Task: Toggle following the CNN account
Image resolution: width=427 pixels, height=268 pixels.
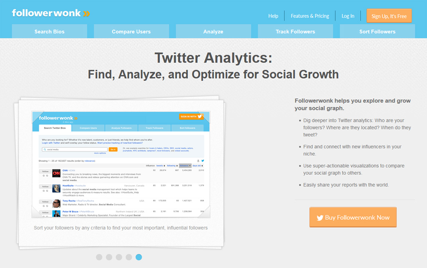Action: [45, 171]
